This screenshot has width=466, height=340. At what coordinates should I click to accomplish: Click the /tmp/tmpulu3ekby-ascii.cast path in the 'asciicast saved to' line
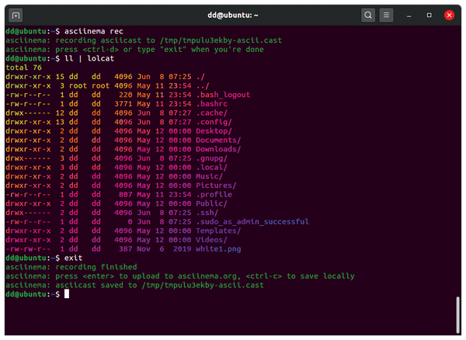pyautogui.click(x=203, y=285)
